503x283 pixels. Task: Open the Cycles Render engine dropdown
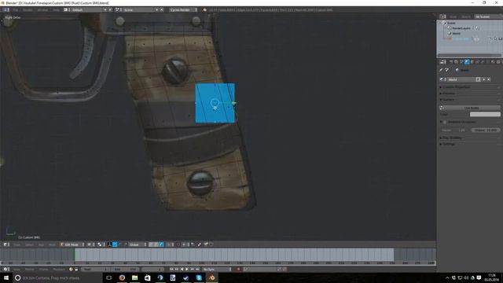(183, 10)
